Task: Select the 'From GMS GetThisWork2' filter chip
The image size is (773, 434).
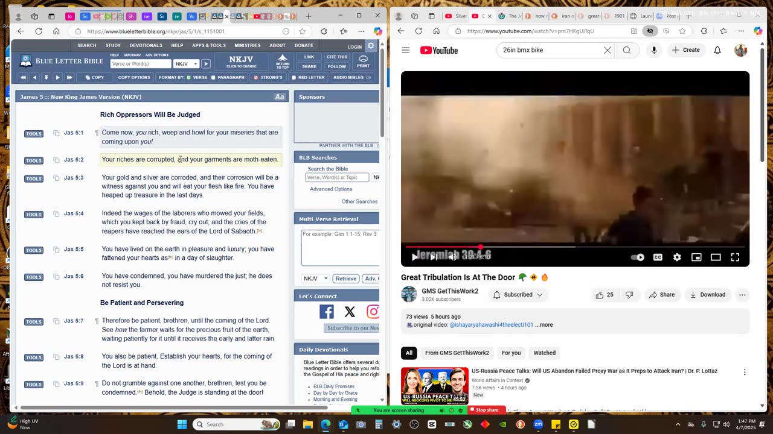Action: [x=457, y=353]
